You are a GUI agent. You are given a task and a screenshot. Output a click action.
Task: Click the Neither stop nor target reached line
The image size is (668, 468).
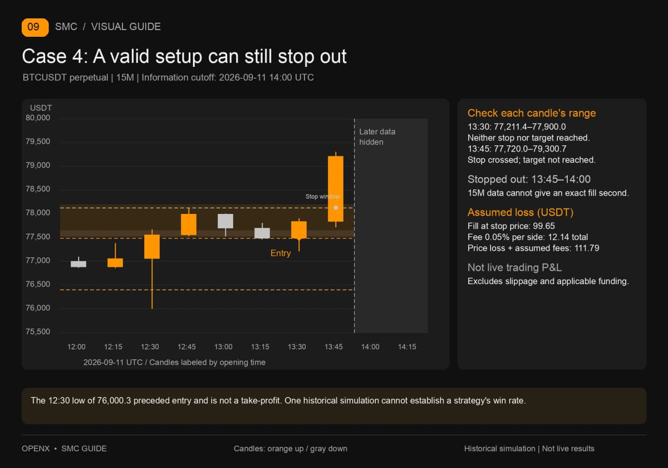tap(528, 138)
